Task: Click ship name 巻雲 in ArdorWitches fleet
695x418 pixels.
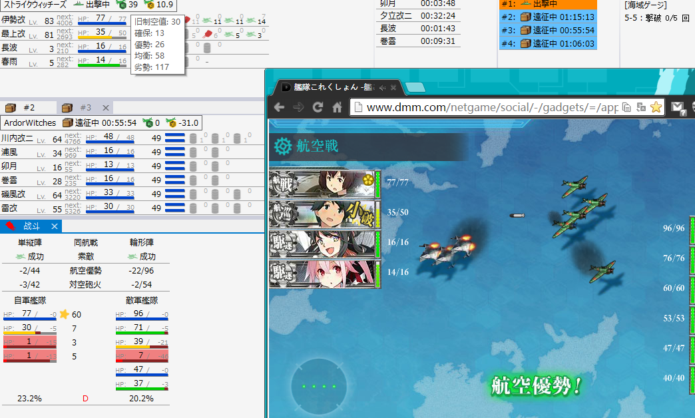Action: tap(9, 180)
